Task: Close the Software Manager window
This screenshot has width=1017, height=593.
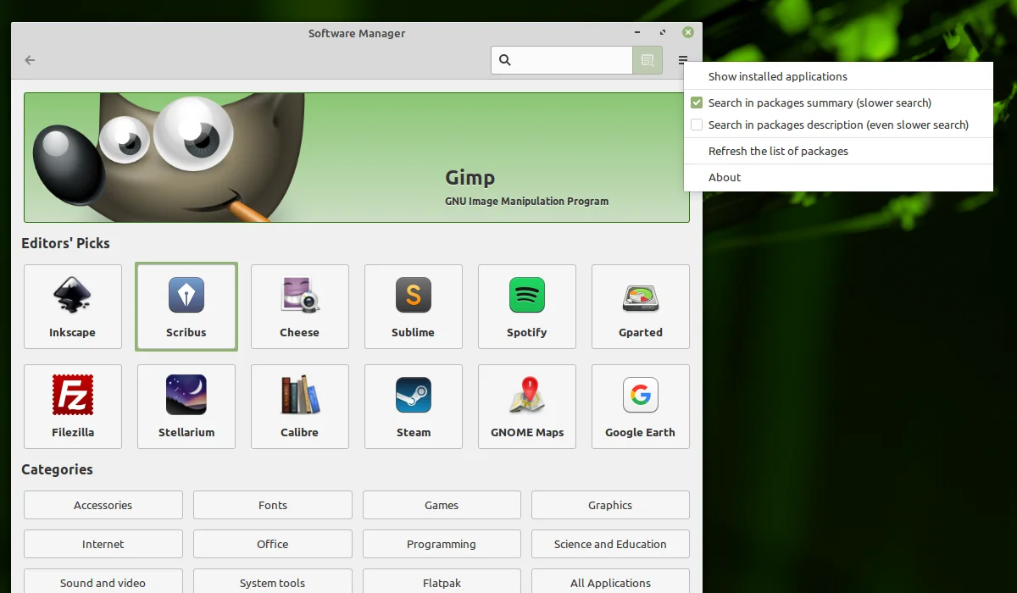Action: (x=688, y=33)
